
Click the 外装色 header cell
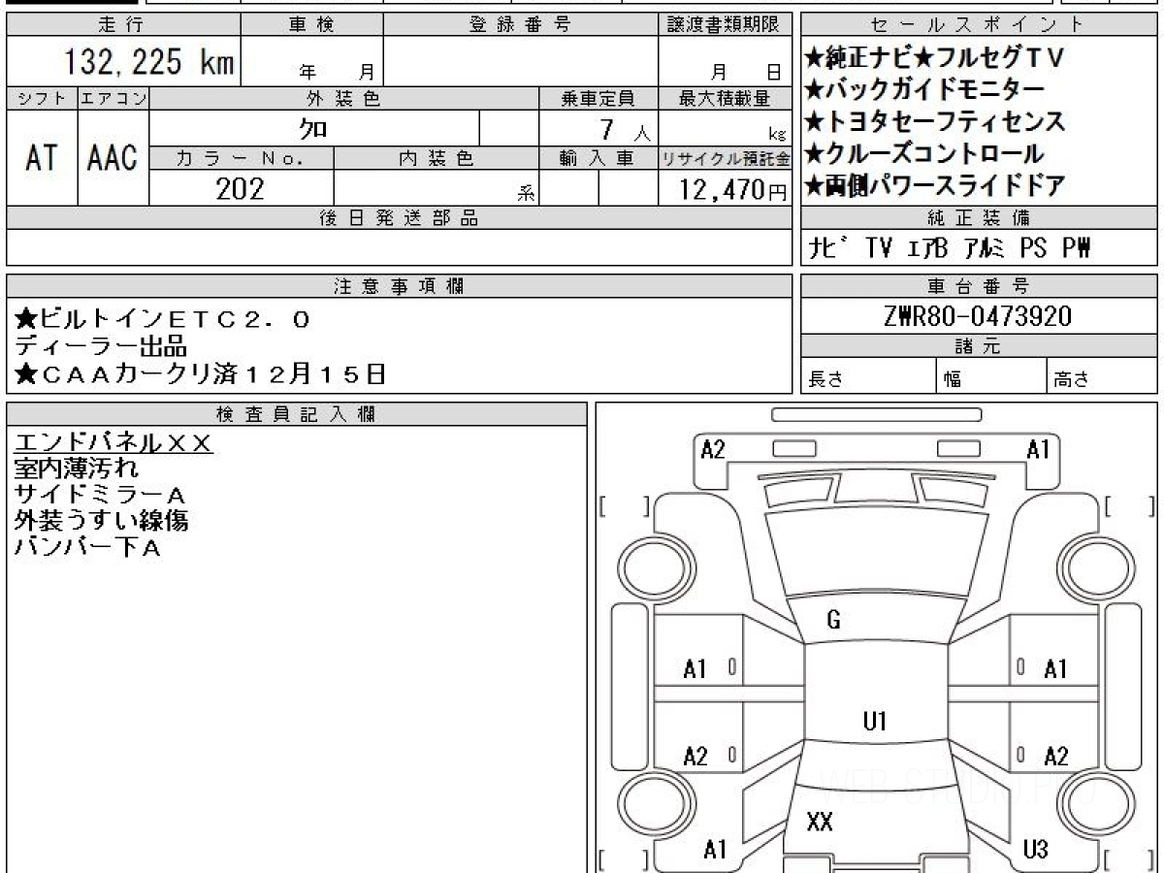coord(344,98)
